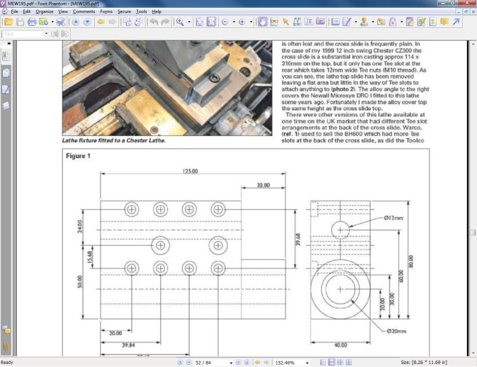The height and width of the screenshot is (367, 477).
Task: Open the File menu
Action: [x=14, y=11]
